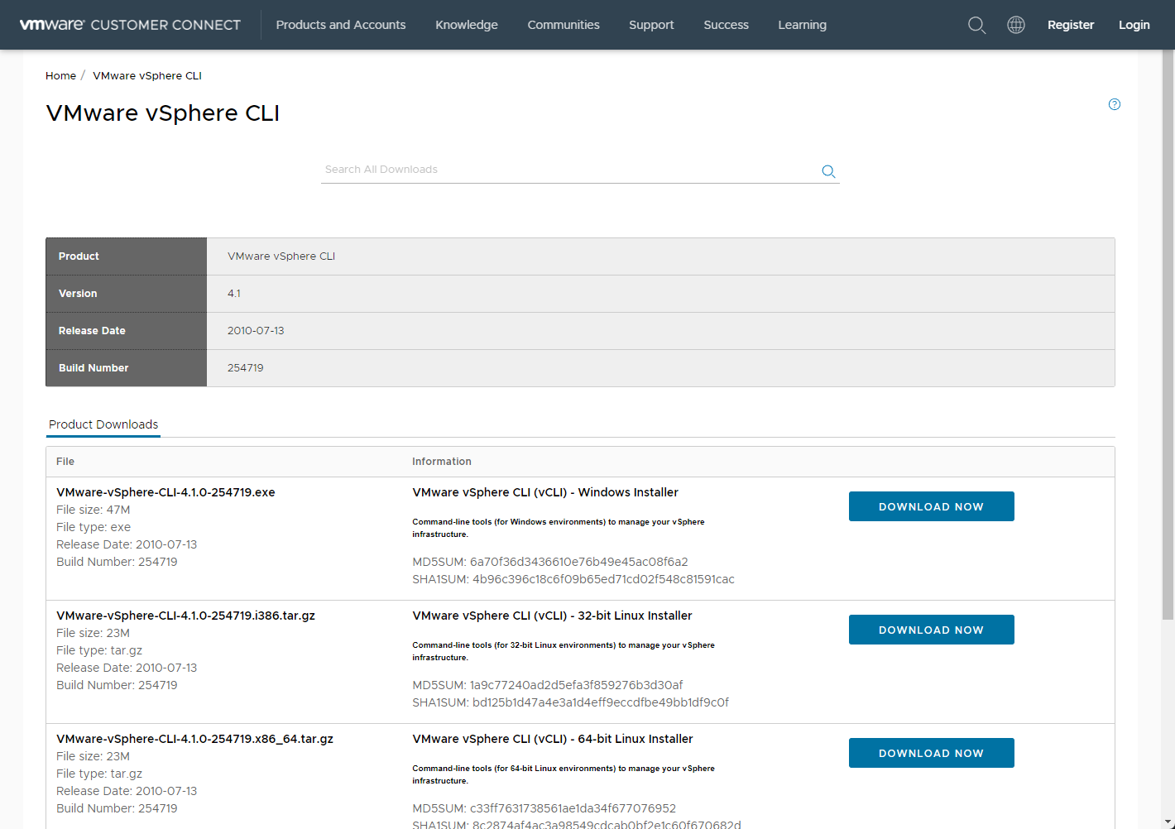Click file name VMware-vSphere-CLI-4.1.0-254719.i386.tar.gz
The image size is (1175, 829).
(185, 616)
